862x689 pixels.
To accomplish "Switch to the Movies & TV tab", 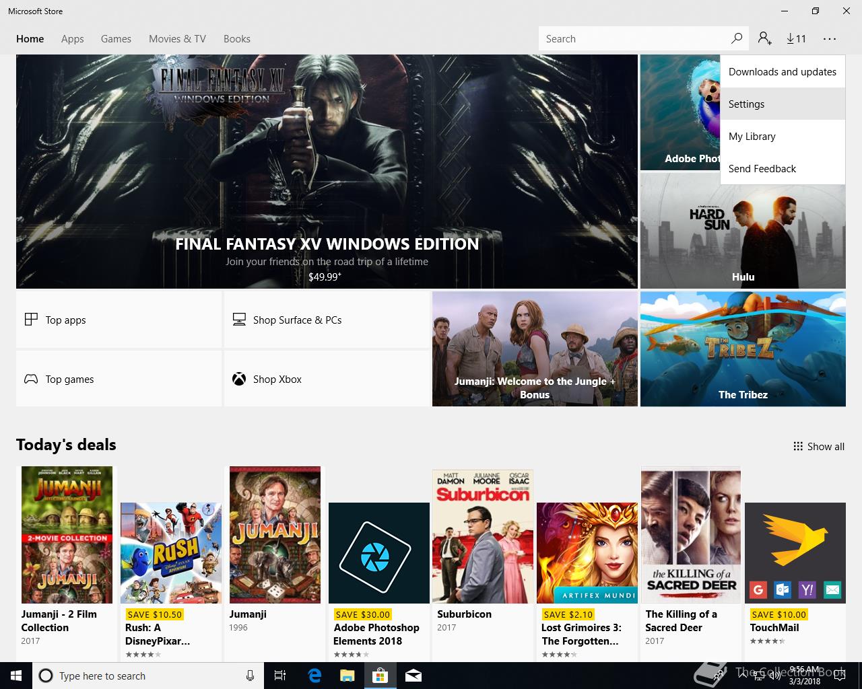I will 177,38.
